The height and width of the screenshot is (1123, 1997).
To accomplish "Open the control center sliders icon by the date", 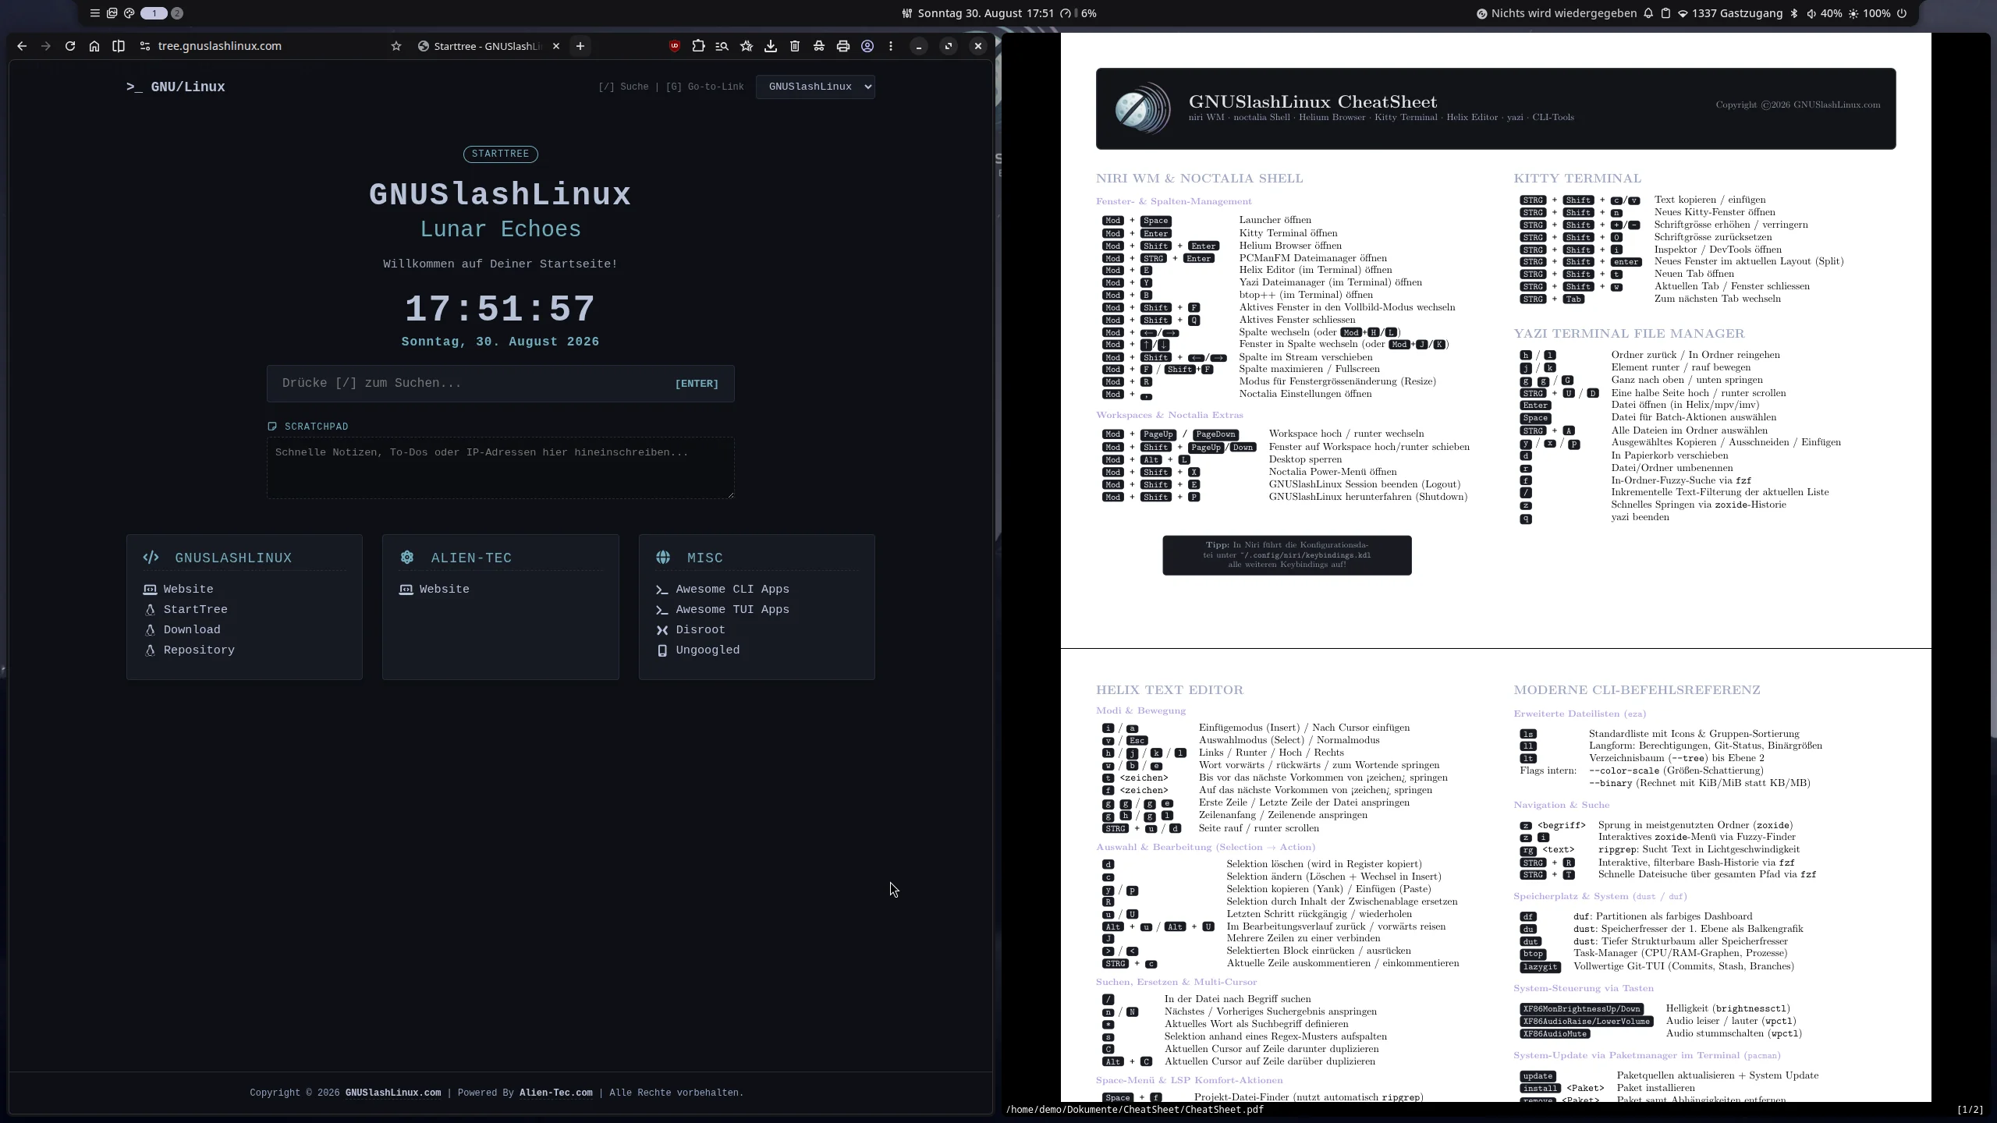I will tap(907, 13).
